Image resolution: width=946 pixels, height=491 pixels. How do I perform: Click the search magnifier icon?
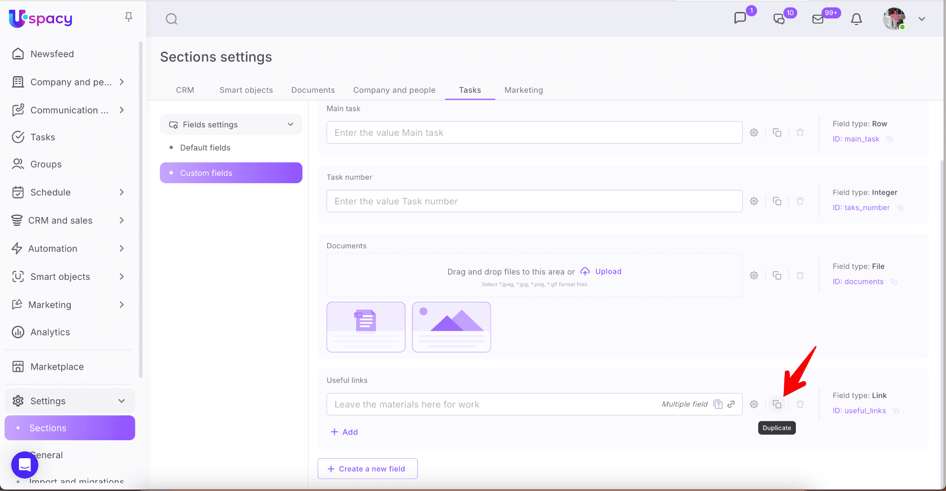(x=171, y=19)
